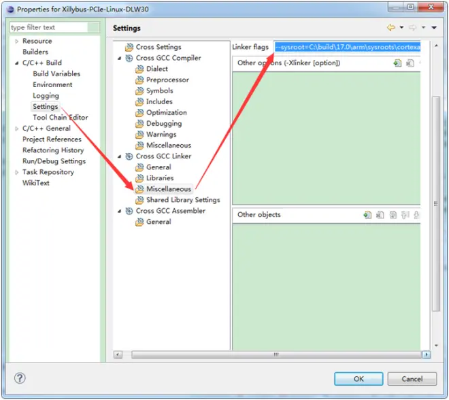
Task: Click the Dialect option icon
Action: point(139,69)
